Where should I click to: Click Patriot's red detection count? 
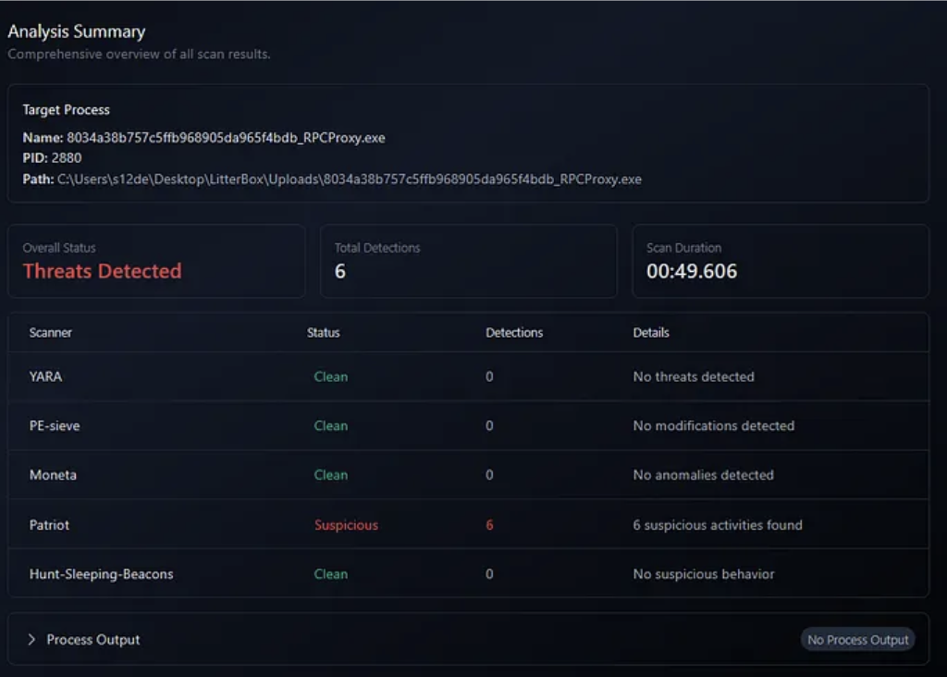pyautogui.click(x=489, y=524)
